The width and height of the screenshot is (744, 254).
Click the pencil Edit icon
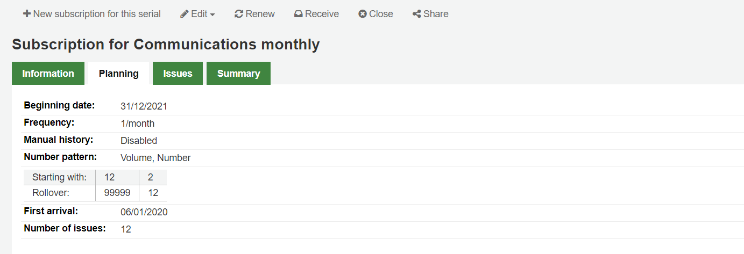click(185, 14)
